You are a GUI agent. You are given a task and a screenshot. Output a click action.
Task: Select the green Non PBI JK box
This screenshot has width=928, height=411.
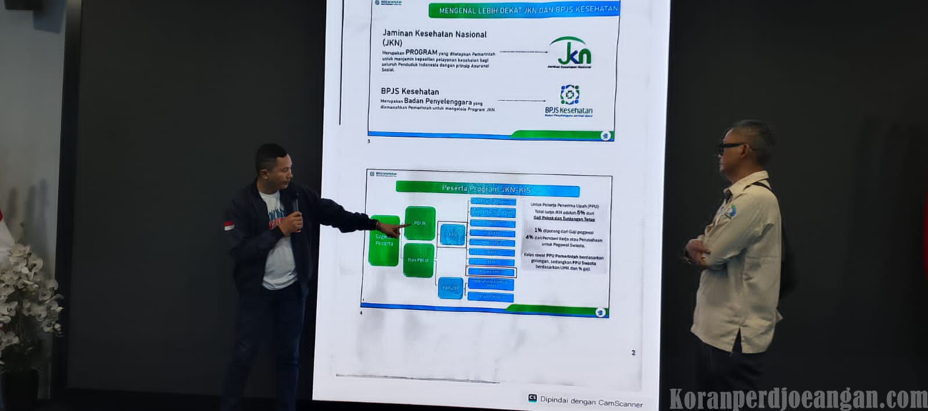click(418, 260)
